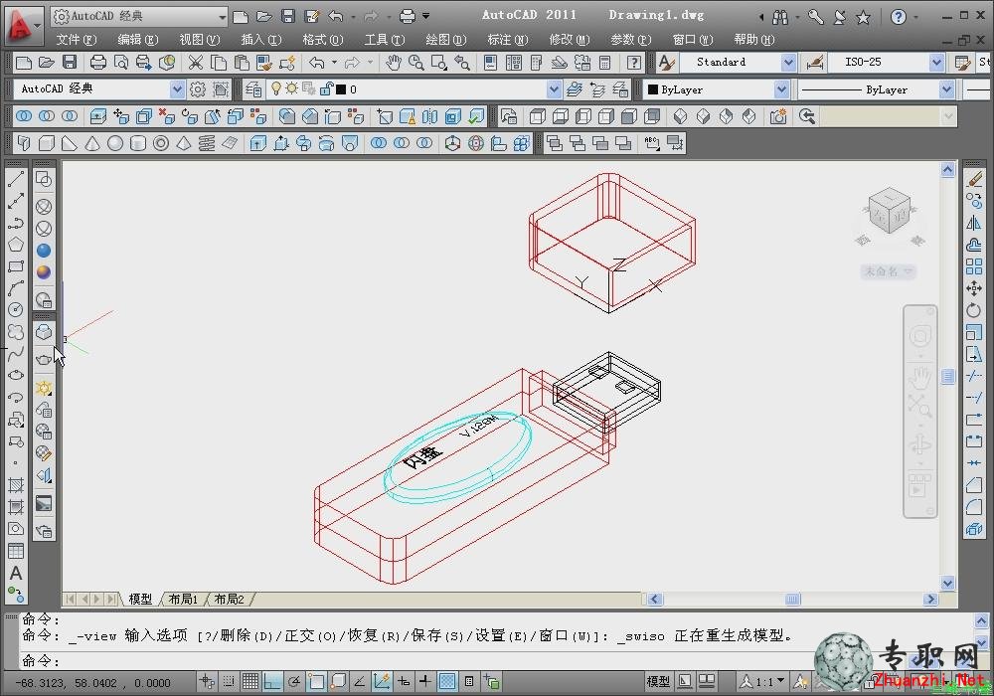Viewport: 994px width, 696px height.
Task: Click the horizontal scrollbar thumb
Action: coord(793,599)
